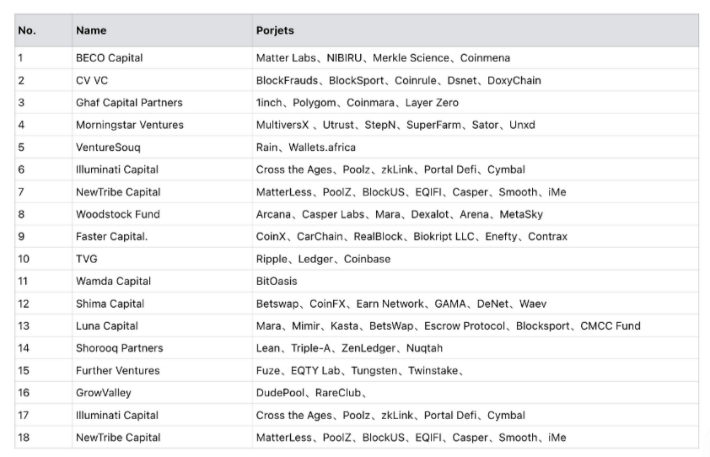The width and height of the screenshot is (710, 457).
Task: Select the CV VC name cell
Action: pos(92,80)
